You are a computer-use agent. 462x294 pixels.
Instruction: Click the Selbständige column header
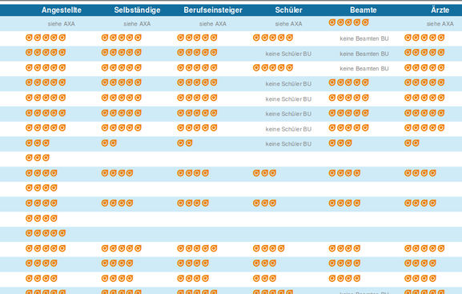click(x=137, y=10)
